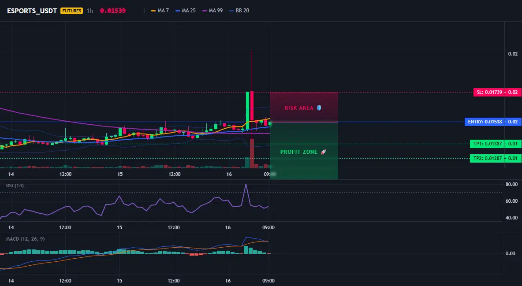The width and height of the screenshot is (522, 286).
Task: Click the RISK AREA label
Action: [x=299, y=108]
